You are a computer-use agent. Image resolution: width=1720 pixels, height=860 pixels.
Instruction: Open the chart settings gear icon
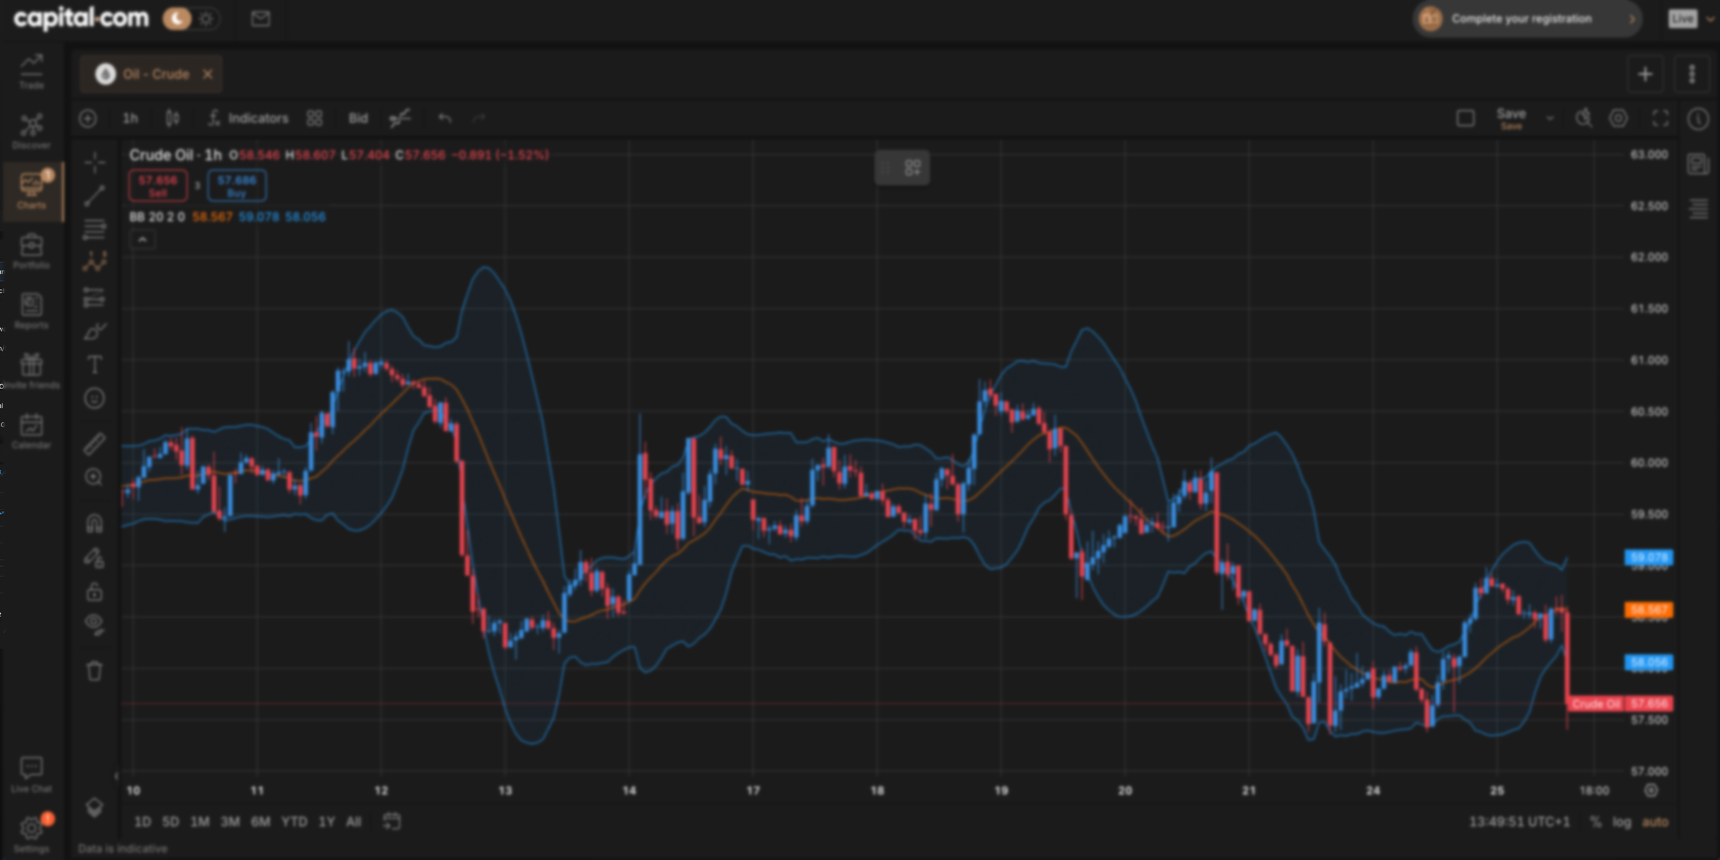[x=1618, y=118]
